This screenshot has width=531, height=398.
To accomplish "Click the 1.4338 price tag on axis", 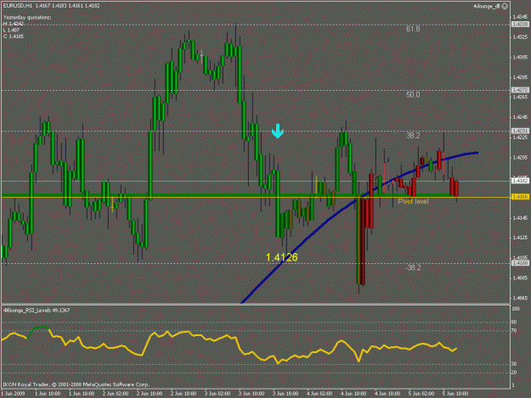I will click(520, 25).
